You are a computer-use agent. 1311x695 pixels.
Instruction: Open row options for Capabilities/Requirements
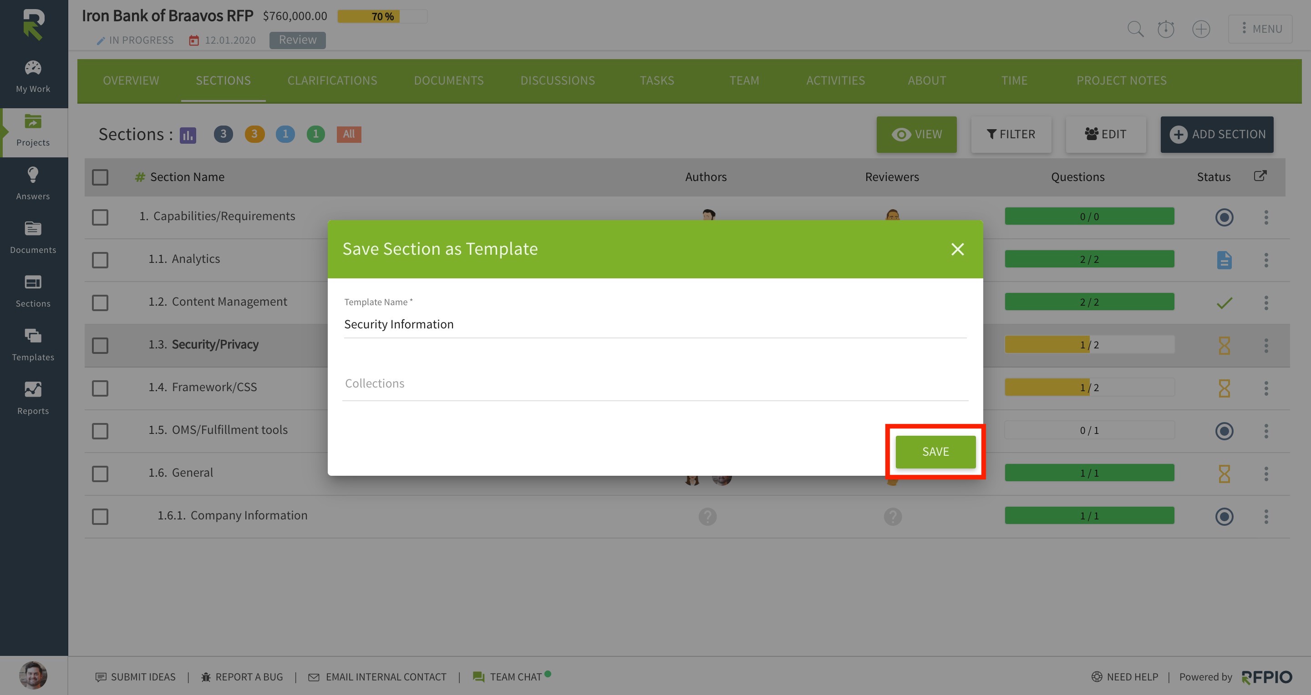click(x=1266, y=217)
